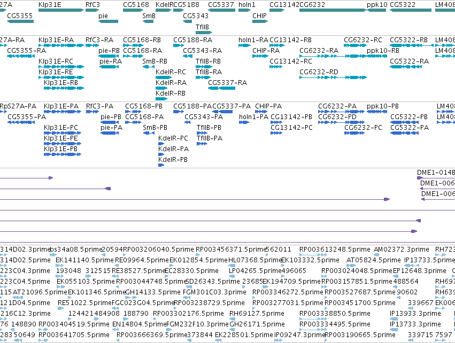Open the RfC3 gene label

click(92, 5)
